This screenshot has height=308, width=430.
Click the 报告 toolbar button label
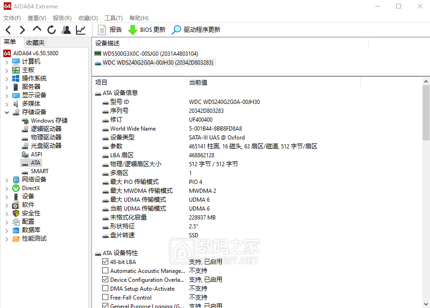pyautogui.click(x=115, y=29)
